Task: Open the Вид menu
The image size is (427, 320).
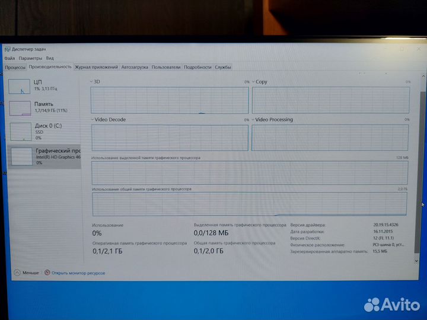Action: point(50,59)
